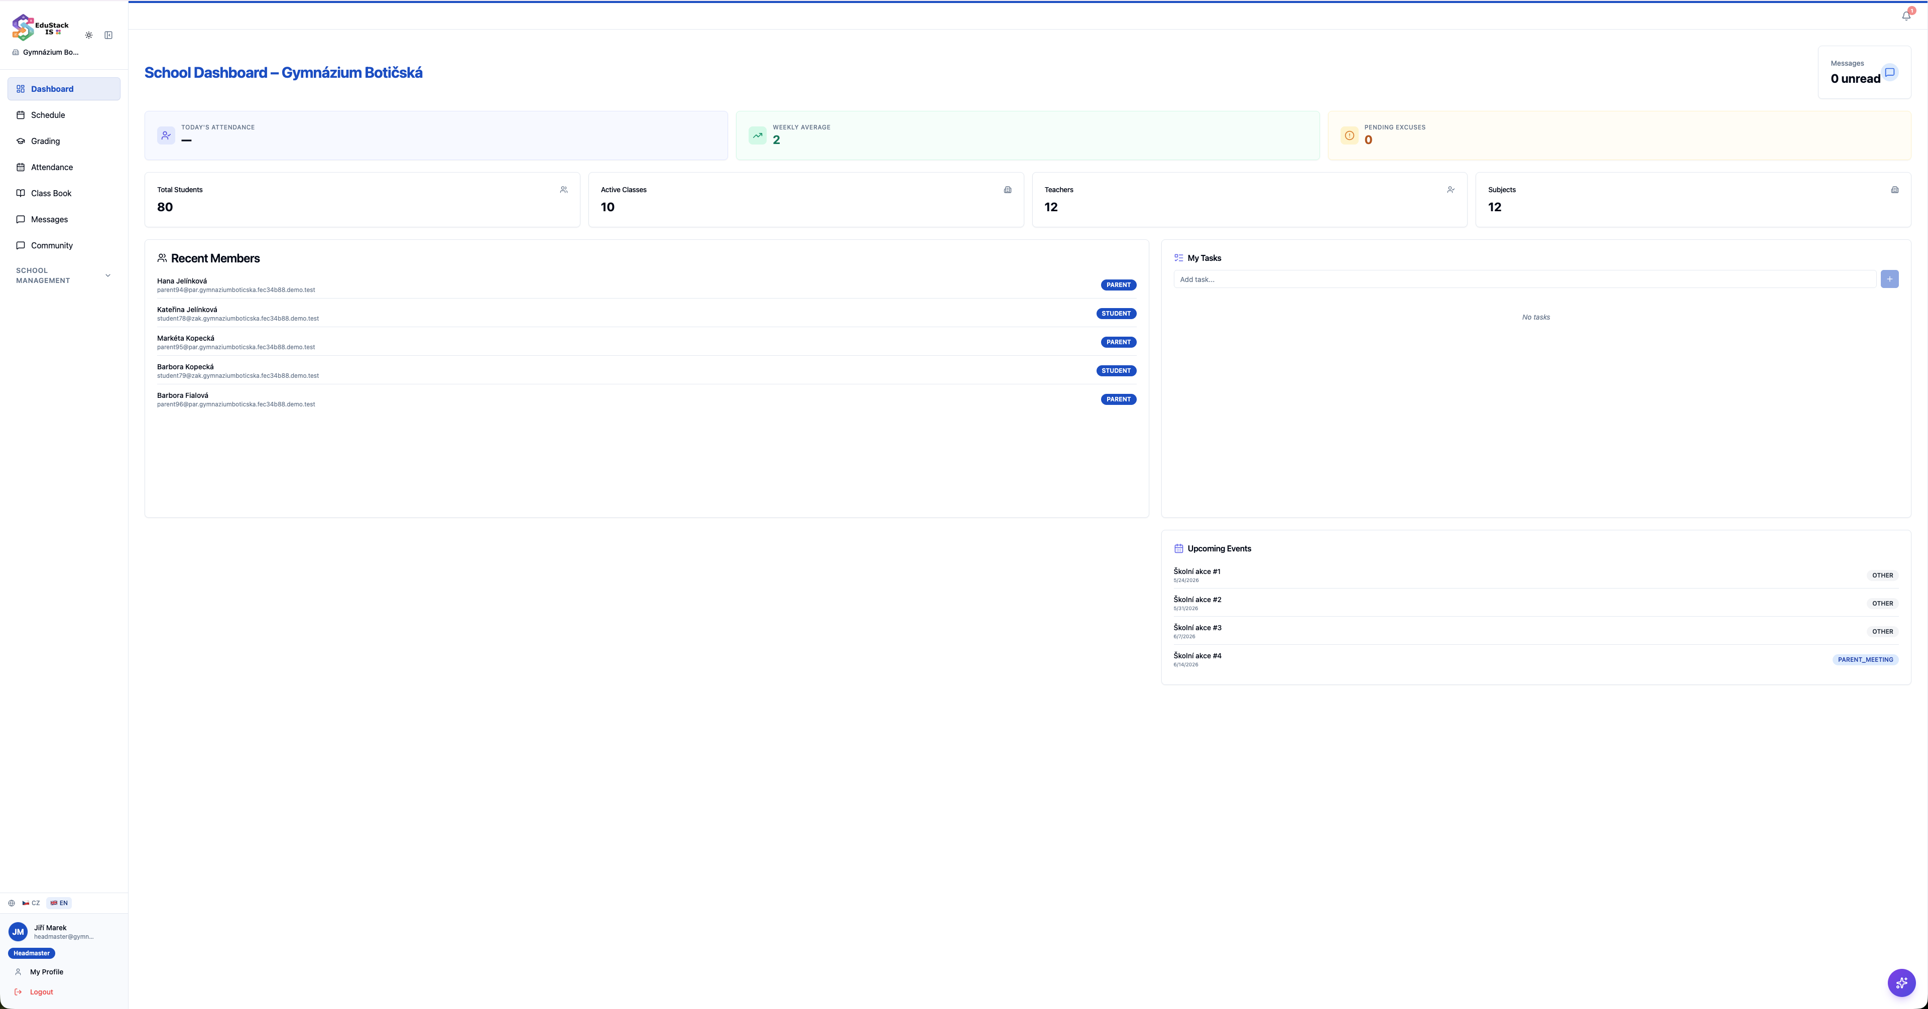
Task: Select member Kateřina Jelínková
Action: pyautogui.click(x=647, y=314)
